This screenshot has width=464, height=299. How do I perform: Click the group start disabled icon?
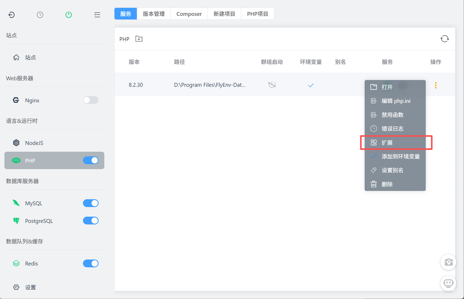(x=272, y=85)
